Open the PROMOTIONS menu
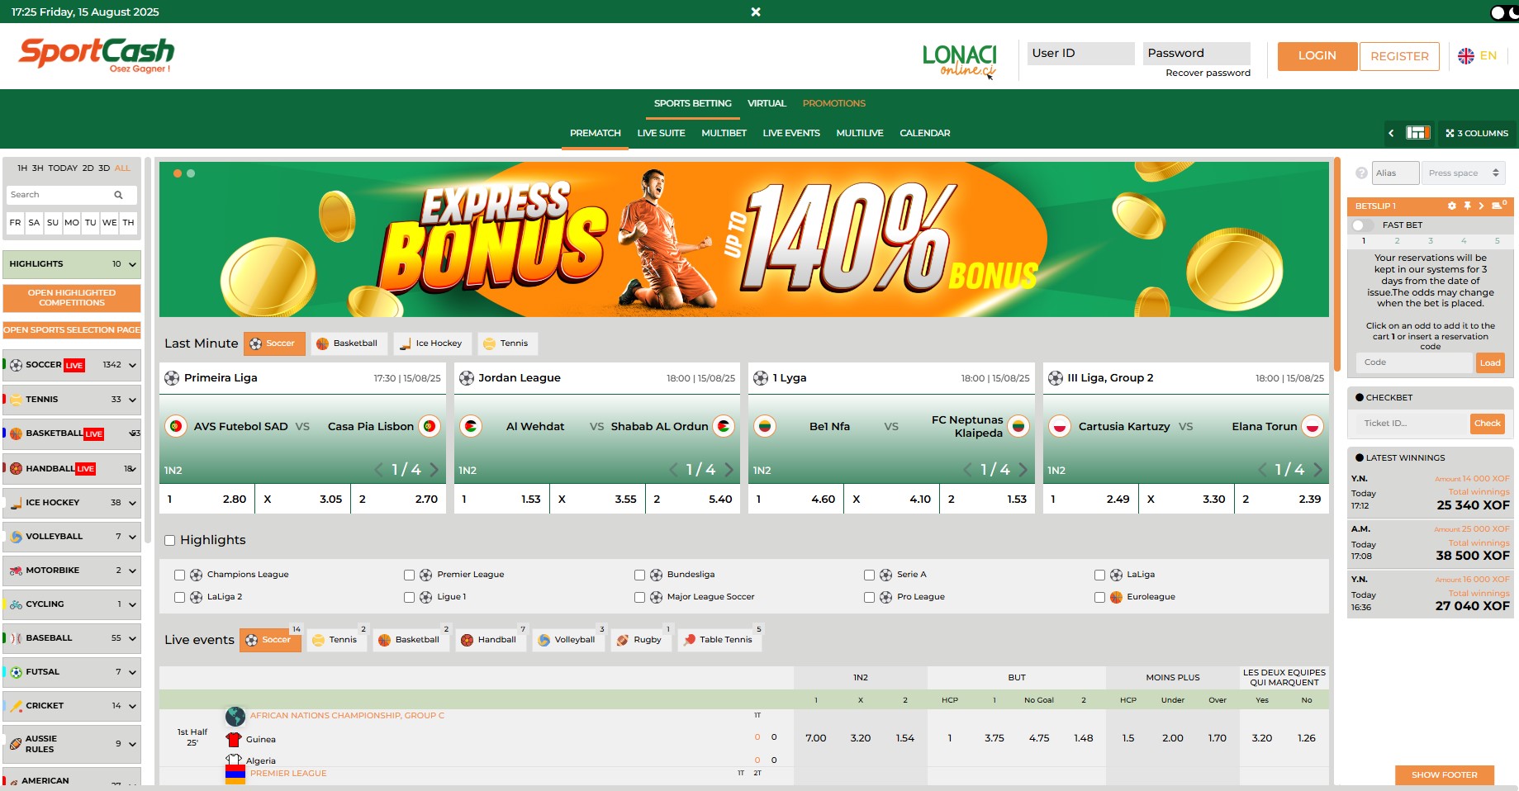This screenshot has height=791, width=1519. click(833, 103)
